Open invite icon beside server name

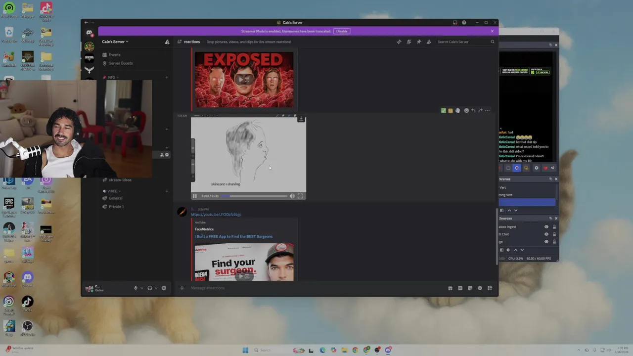coord(167,42)
